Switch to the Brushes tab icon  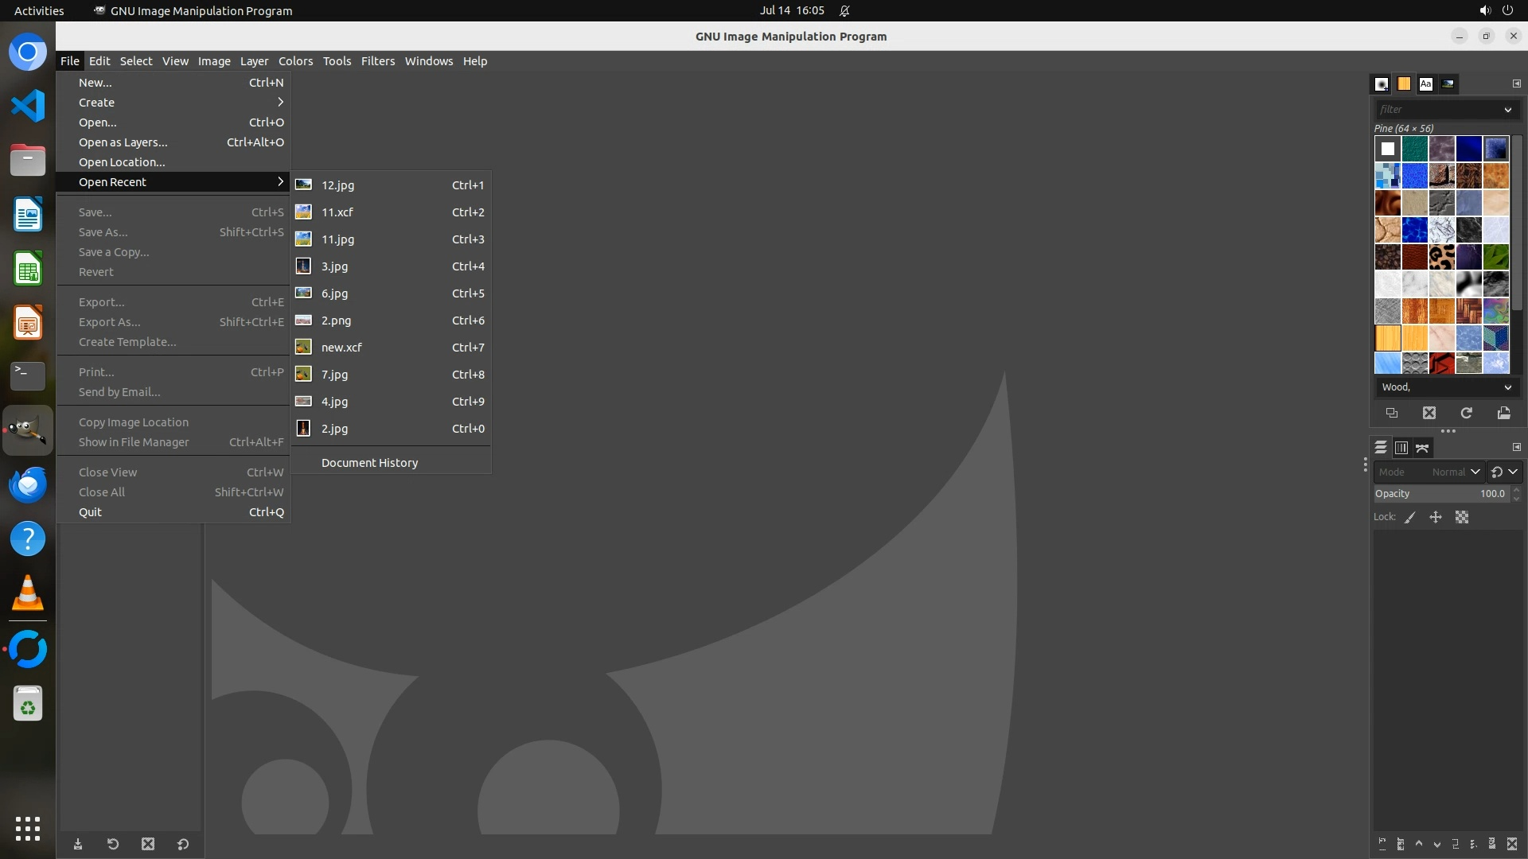click(x=1382, y=84)
